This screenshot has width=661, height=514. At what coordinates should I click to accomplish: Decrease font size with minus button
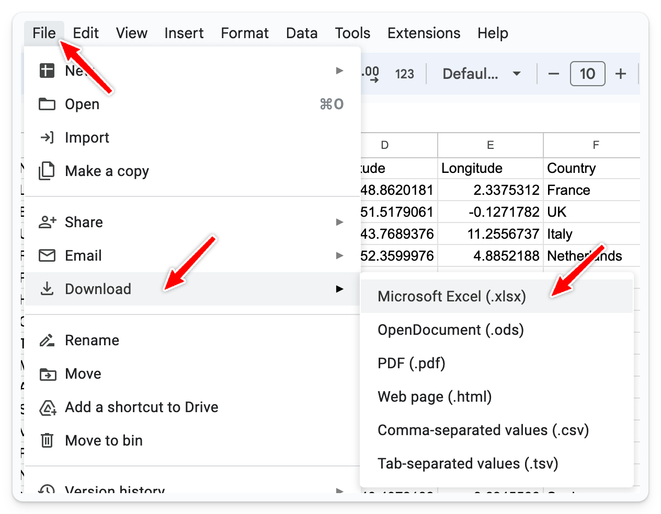click(x=553, y=74)
